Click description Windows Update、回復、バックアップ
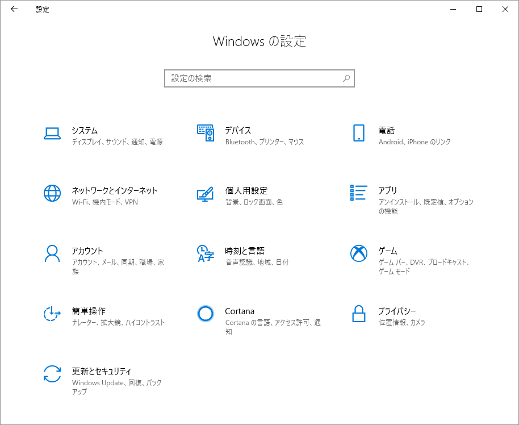Image resolution: width=519 pixels, height=425 pixels. tap(117, 388)
